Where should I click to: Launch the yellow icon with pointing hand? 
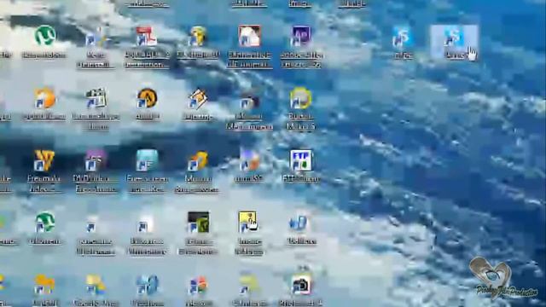[x=248, y=222]
